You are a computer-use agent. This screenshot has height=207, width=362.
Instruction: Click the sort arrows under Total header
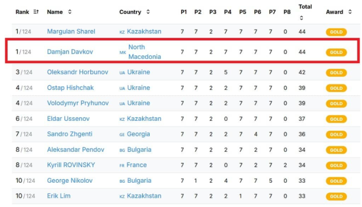301,18
